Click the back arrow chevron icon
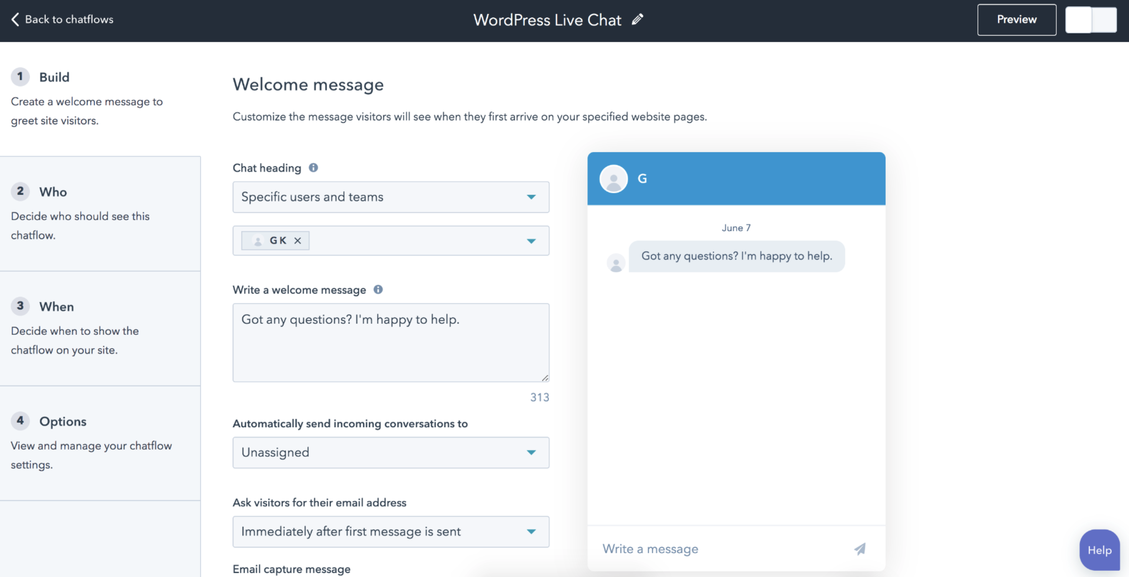1129x577 pixels. coord(15,19)
